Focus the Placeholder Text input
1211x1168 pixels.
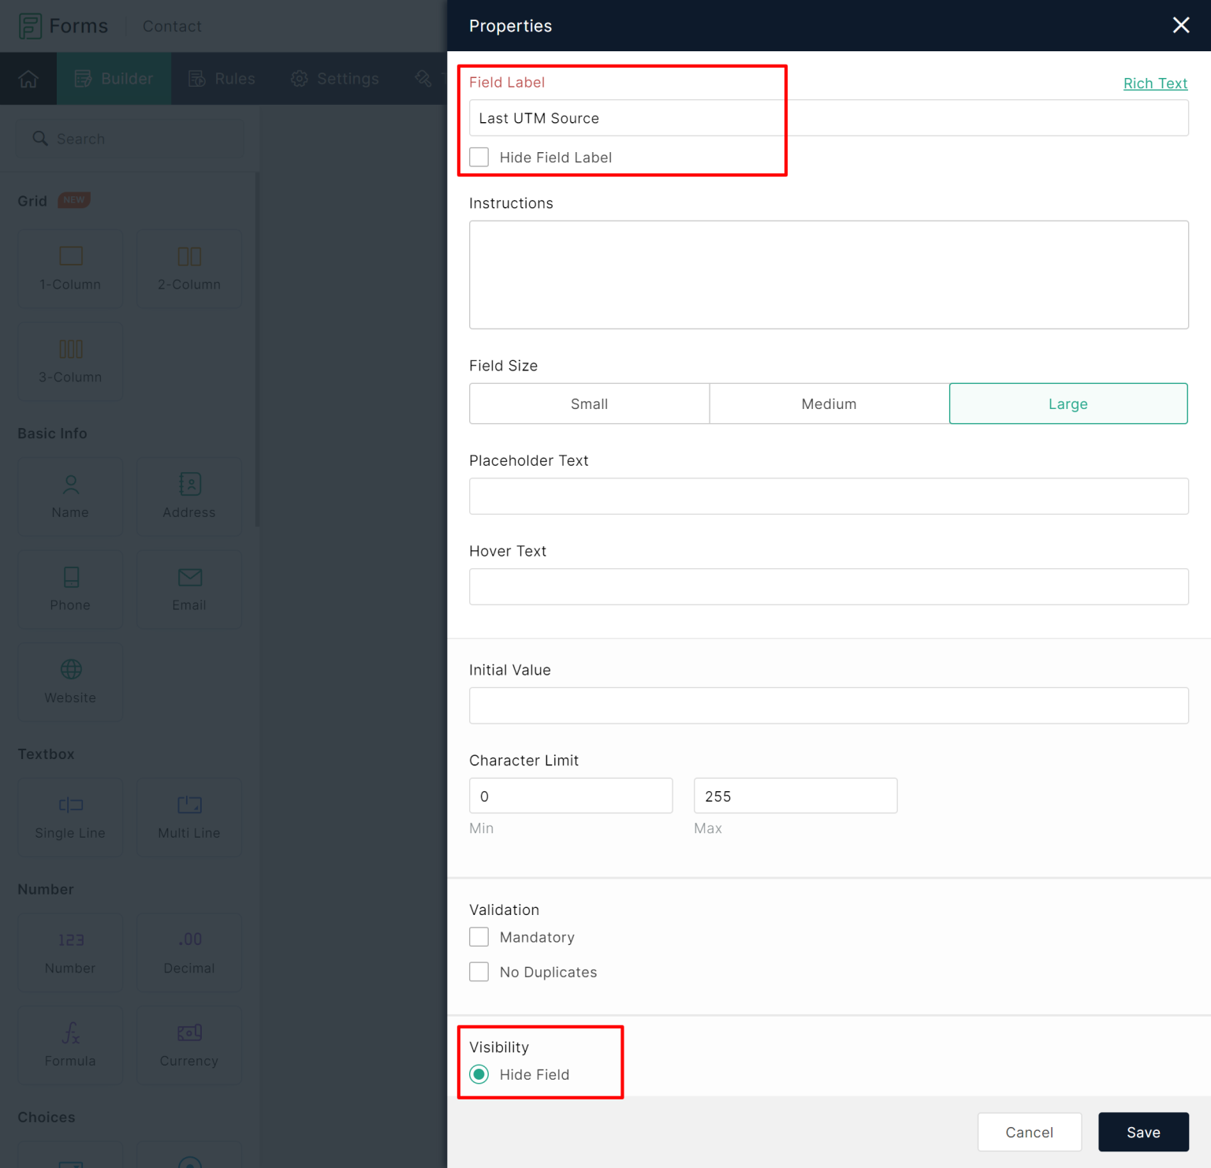(x=829, y=497)
